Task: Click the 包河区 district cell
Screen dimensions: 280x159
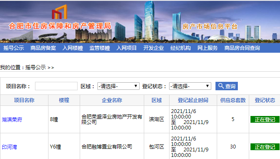Action: point(156,147)
